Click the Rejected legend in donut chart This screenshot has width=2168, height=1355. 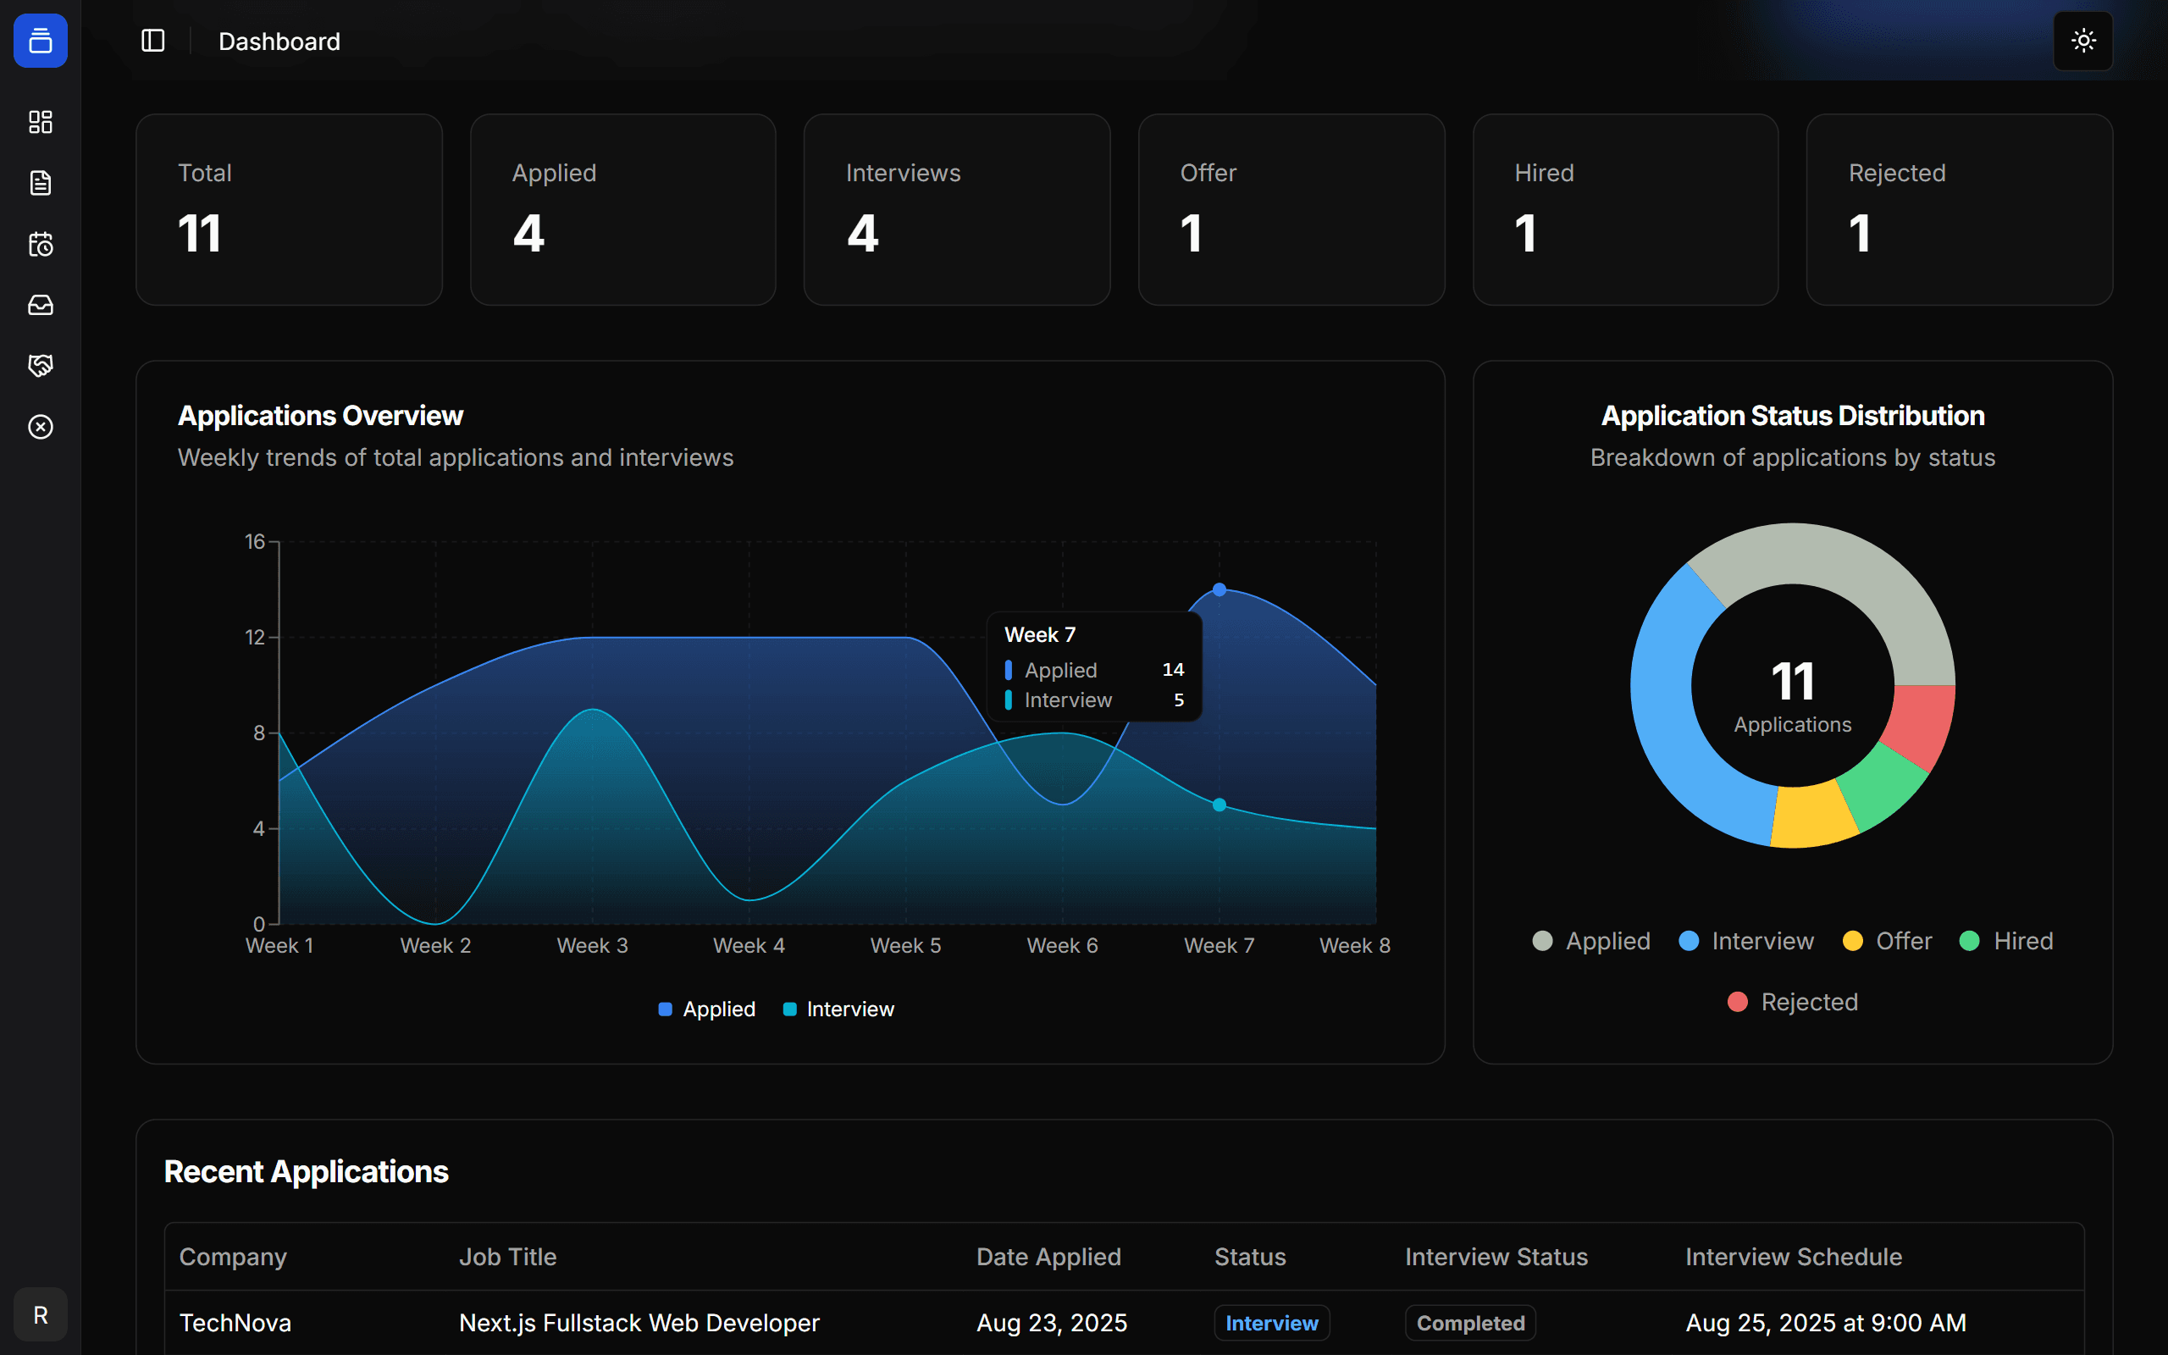[1793, 1002]
